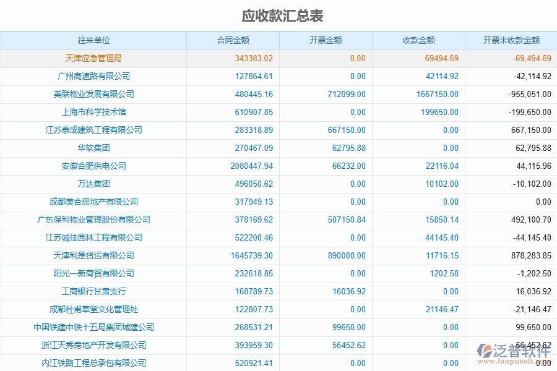Sort by the 开票金额 column header
This screenshot has height=371, width=557.
click(326, 40)
